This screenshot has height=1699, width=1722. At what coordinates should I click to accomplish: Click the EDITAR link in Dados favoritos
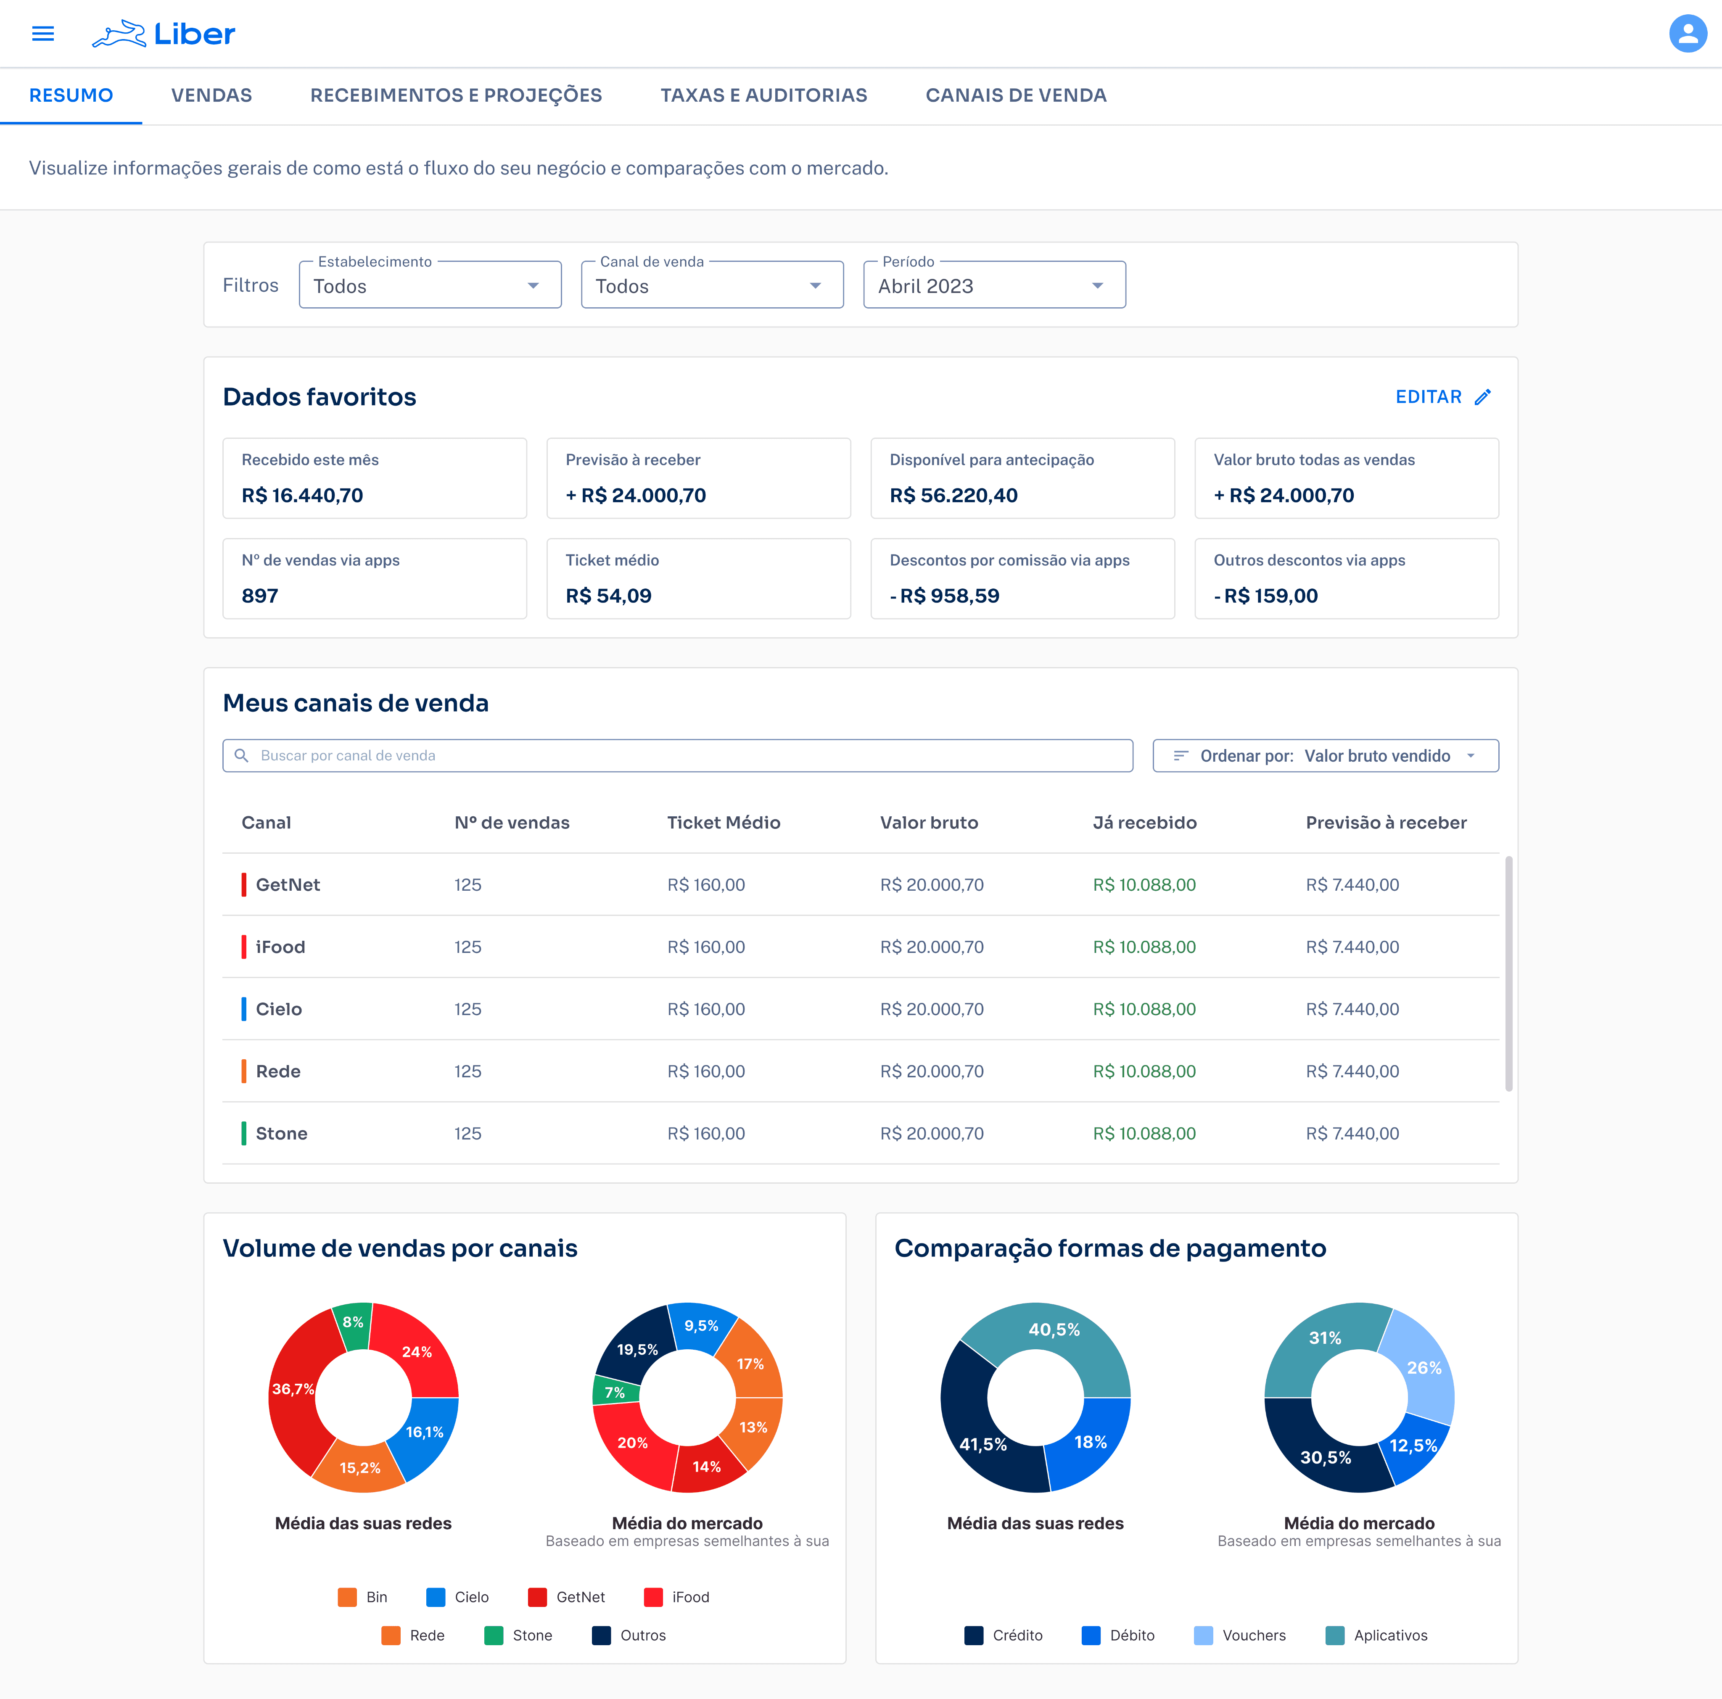(1428, 397)
